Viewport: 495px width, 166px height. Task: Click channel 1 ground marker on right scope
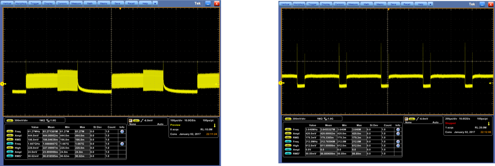280,83
